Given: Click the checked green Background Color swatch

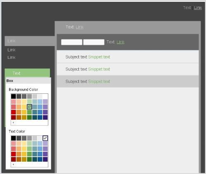Looking at the screenshot, I should (29, 107).
